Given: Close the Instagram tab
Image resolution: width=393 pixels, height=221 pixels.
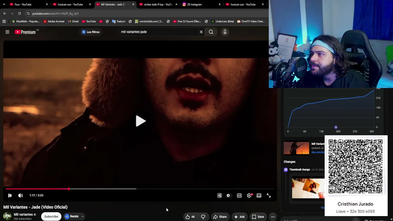Looking at the screenshot, I should pyautogui.click(x=220, y=4).
